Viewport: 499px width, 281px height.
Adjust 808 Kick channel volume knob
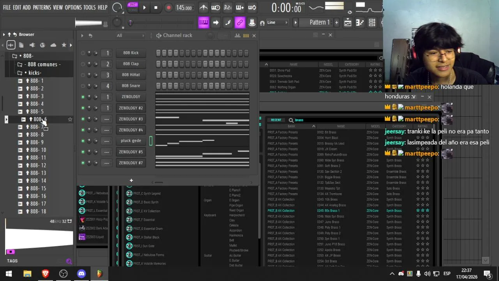[96, 53]
